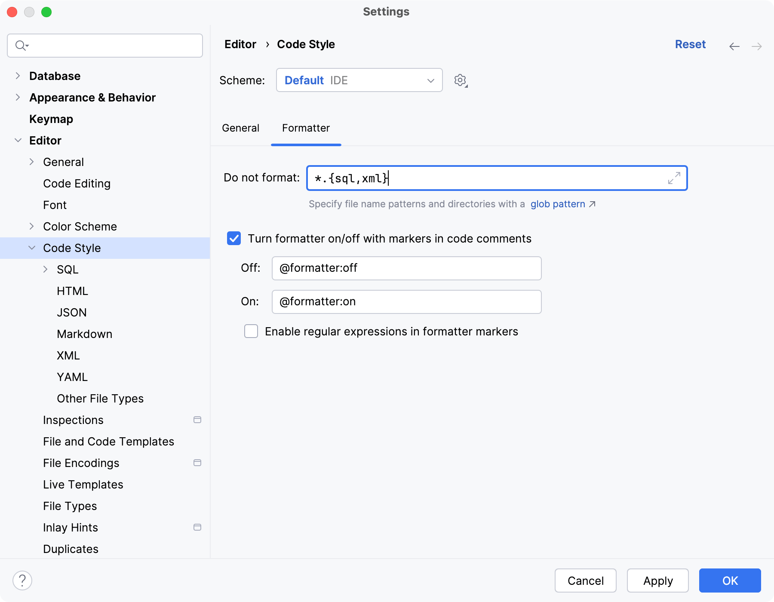Click the Off marker text field
Screen dimensions: 774x602
click(406, 268)
